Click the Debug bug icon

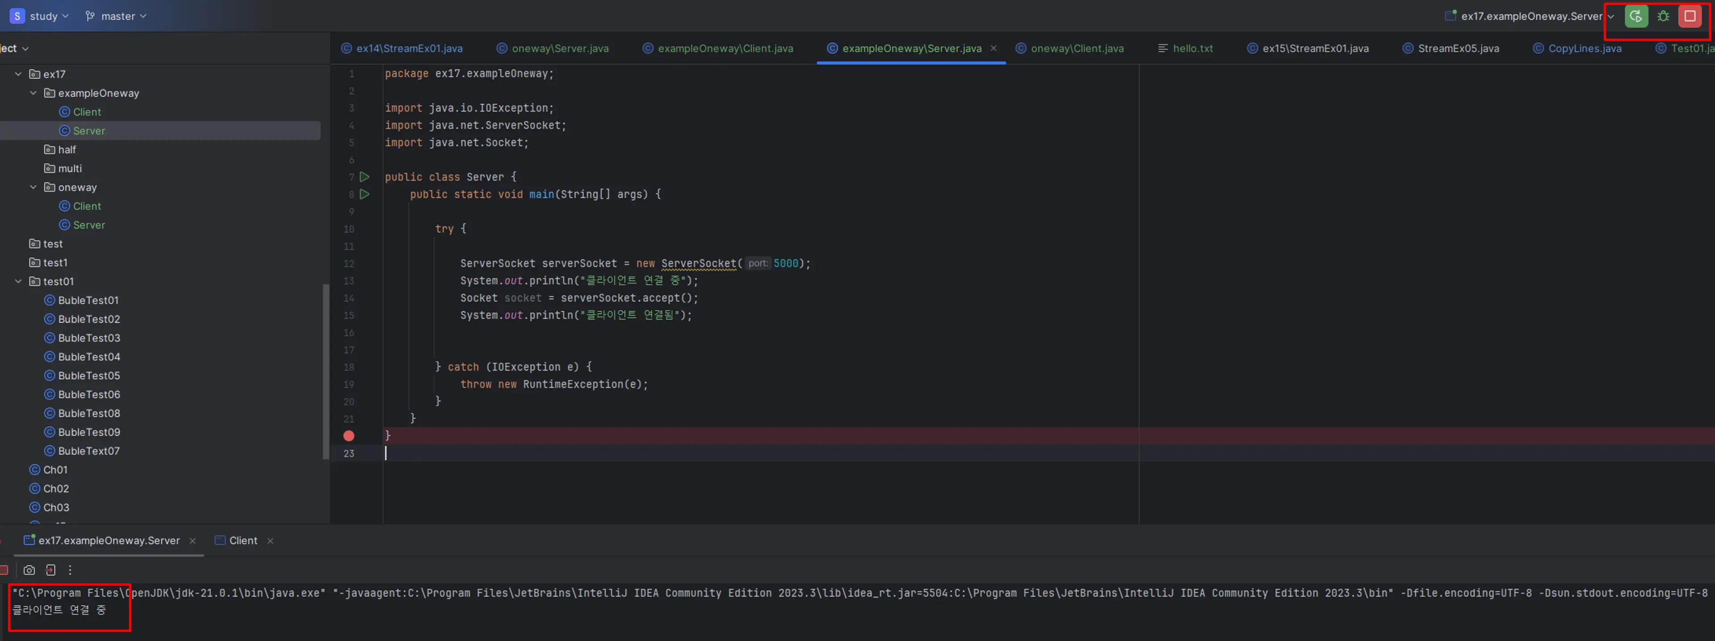pos(1663,16)
